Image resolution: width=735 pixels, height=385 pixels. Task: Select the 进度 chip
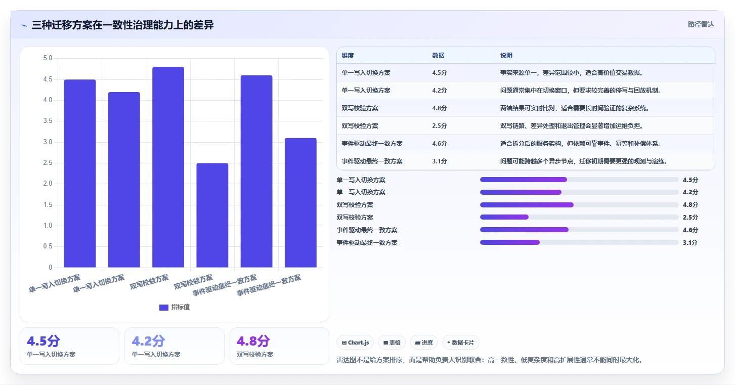click(x=424, y=343)
